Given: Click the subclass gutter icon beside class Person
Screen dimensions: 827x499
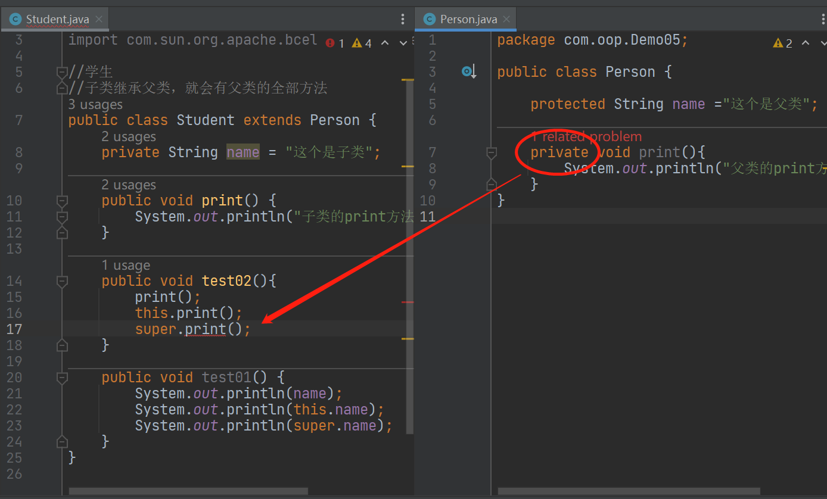Looking at the screenshot, I should point(468,72).
